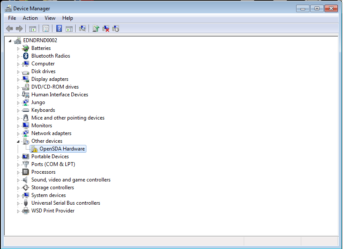Click the Disable device toolbar icon
343x249 pixels.
116,28
